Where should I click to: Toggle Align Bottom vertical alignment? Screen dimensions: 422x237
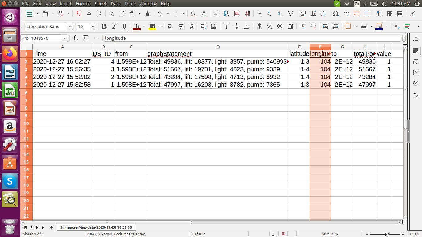tap(247, 27)
